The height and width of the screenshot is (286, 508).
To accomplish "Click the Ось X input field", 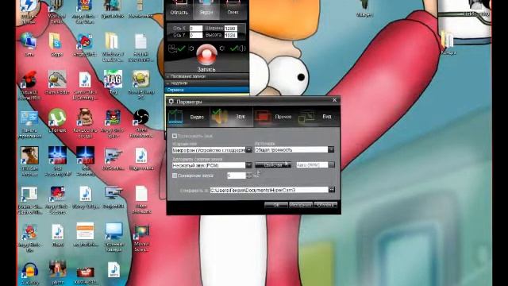I will pyautogui.click(x=196, y=29).
